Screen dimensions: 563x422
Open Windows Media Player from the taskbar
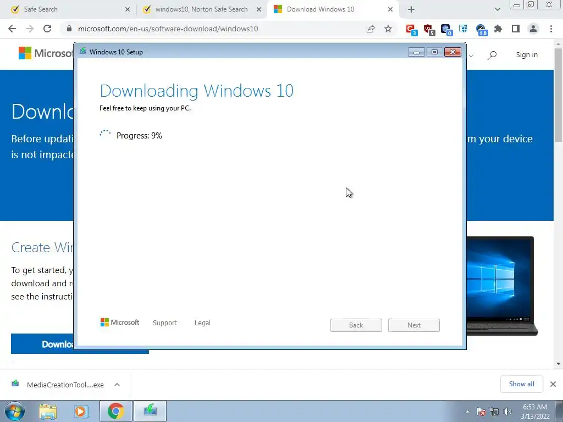click(81, 411)
